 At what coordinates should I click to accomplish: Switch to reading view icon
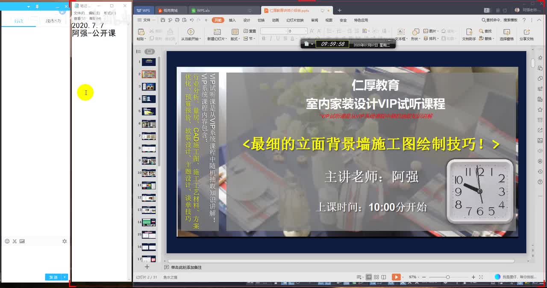click(x=384, y=277)
